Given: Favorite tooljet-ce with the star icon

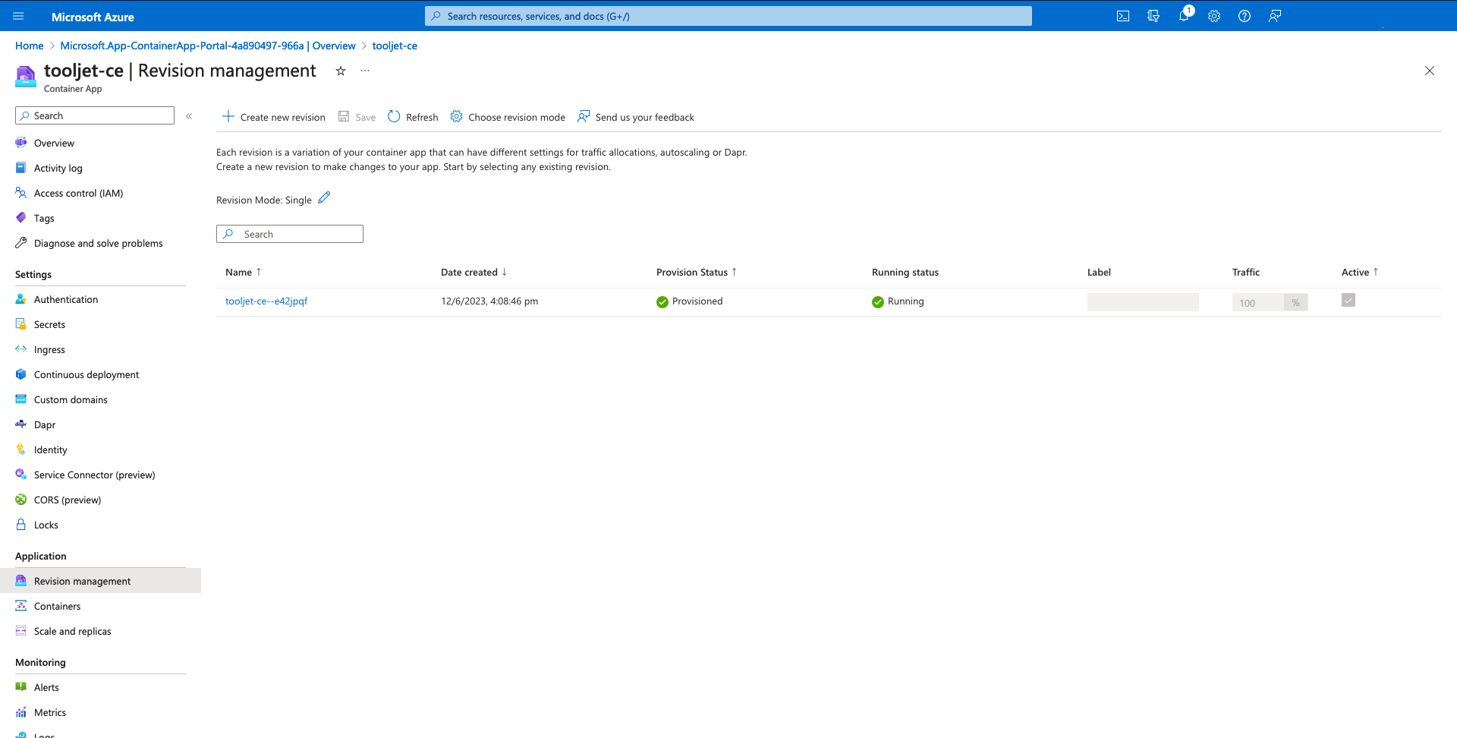Looking at the screenshot, I should point(341,71).
